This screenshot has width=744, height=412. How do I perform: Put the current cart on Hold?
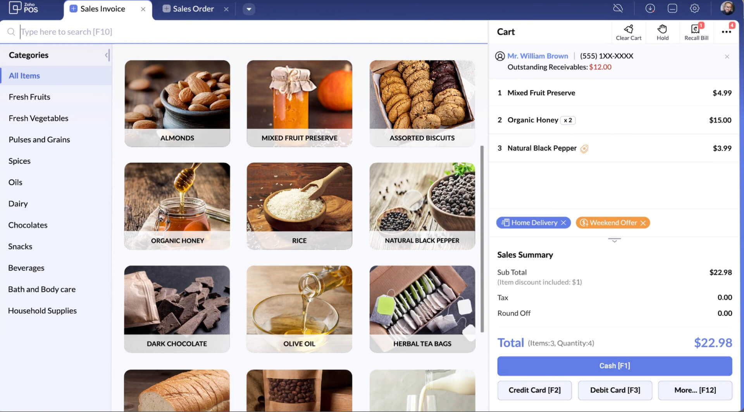(662, 32)
